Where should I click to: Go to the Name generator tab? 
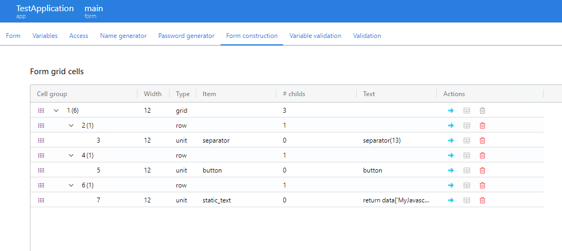(124, 36)
